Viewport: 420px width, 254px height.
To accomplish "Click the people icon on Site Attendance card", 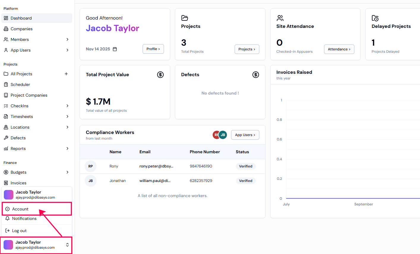I will (280, 18).
